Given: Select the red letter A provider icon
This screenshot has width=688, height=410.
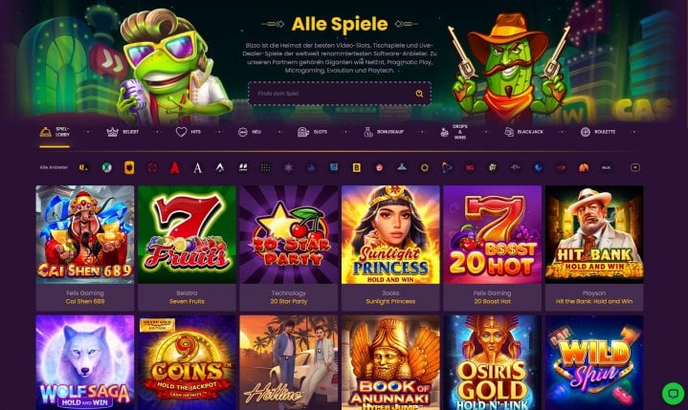Looking at the screenshot, I should [175, 167].
